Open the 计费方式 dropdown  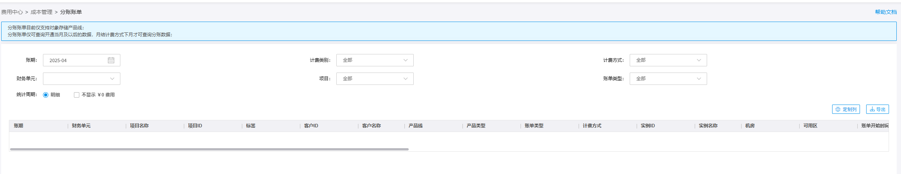point(668,60)
